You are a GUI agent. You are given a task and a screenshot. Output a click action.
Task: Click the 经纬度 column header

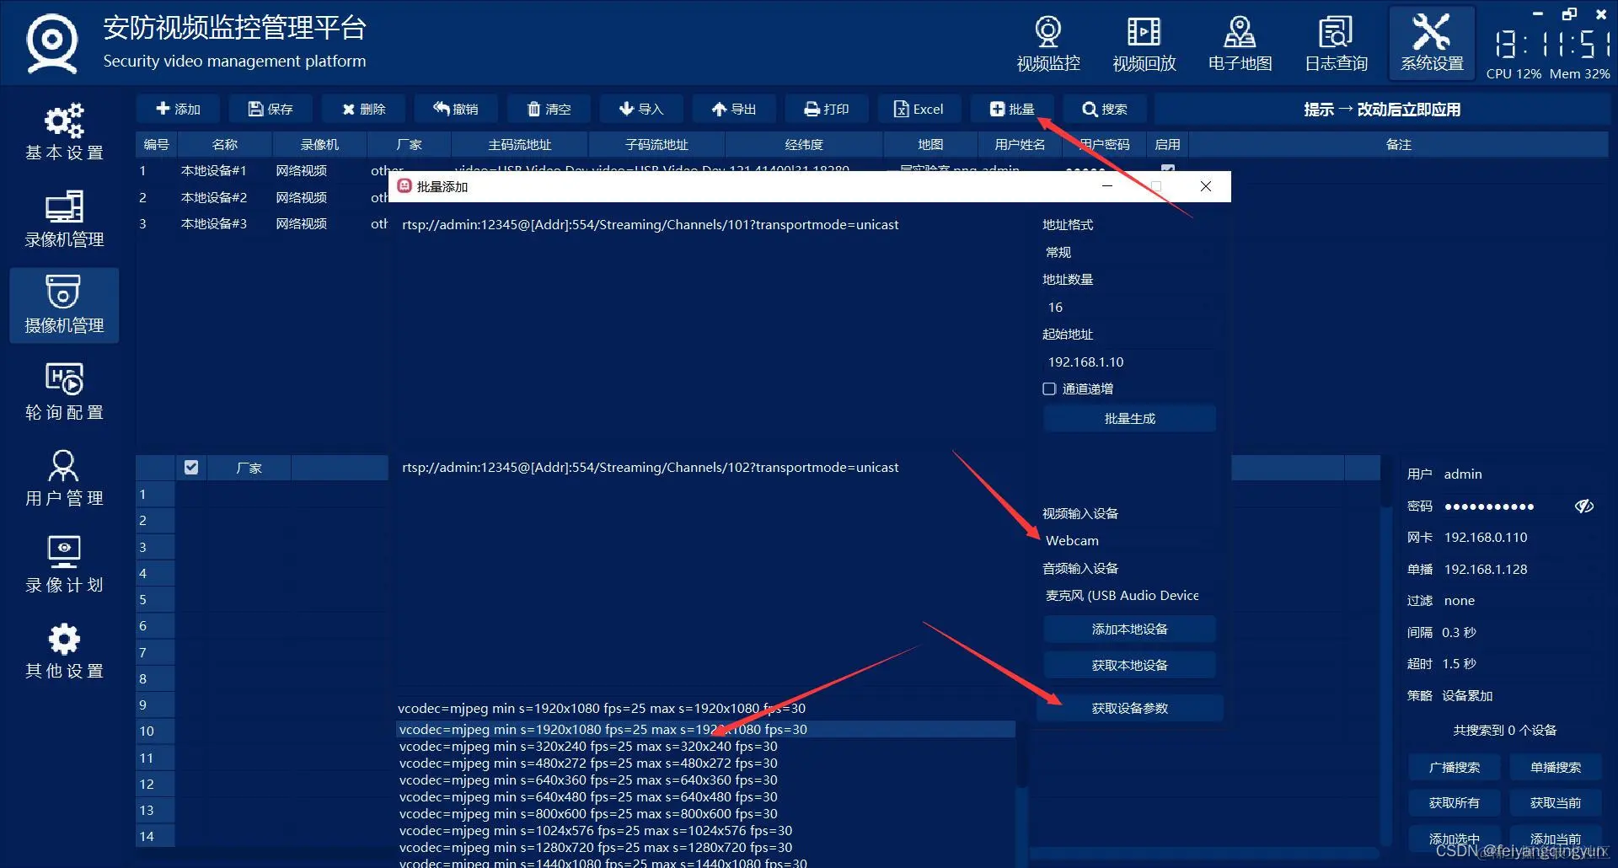(804, 144)
